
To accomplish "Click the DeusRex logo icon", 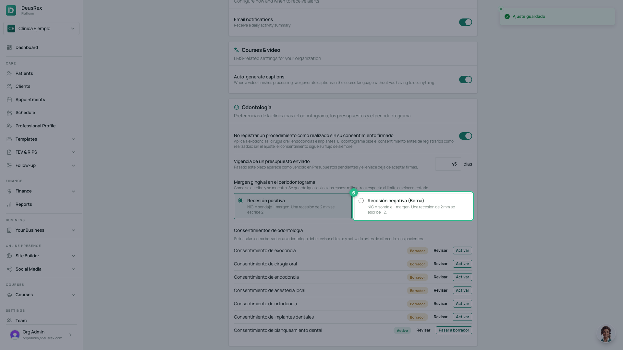I will tap(11, 10).
